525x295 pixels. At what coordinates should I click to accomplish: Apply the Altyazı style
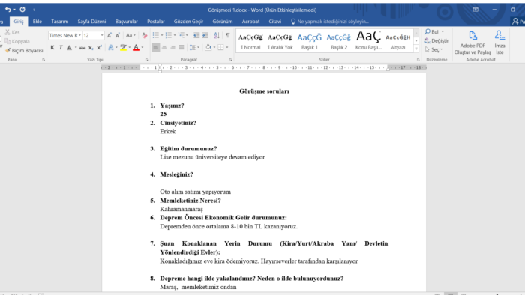tap(397, 41)
